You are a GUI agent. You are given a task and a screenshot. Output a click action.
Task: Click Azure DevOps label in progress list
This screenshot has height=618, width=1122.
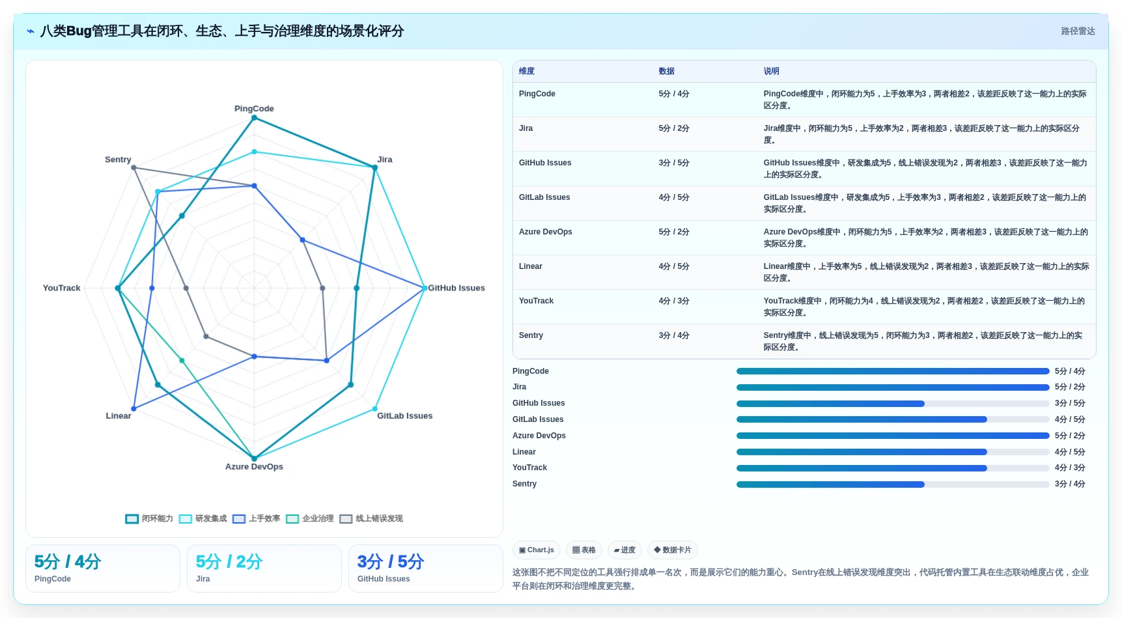tap(539, 436)
